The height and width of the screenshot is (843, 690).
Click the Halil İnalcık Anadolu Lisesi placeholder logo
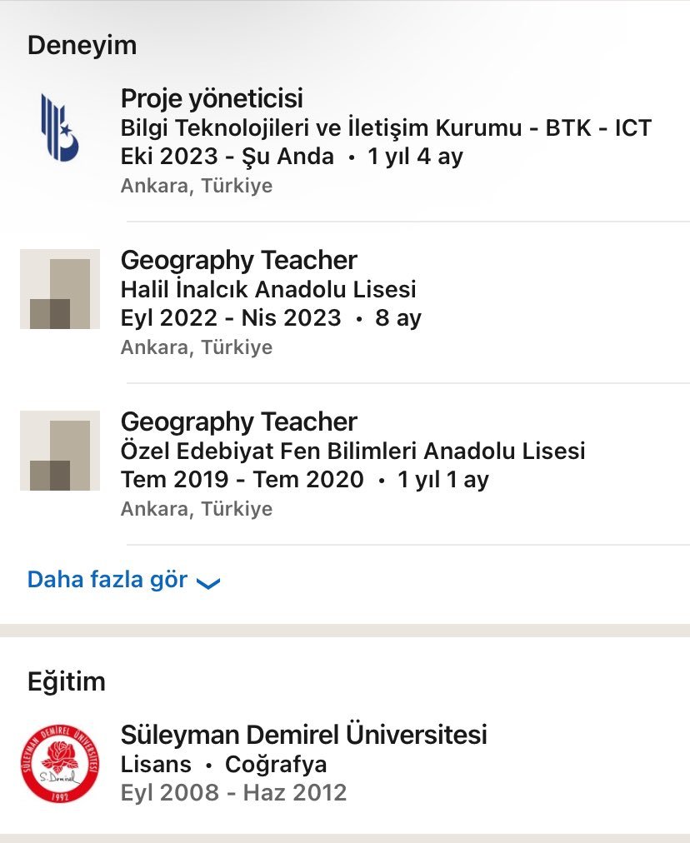[x=59, y=288]
